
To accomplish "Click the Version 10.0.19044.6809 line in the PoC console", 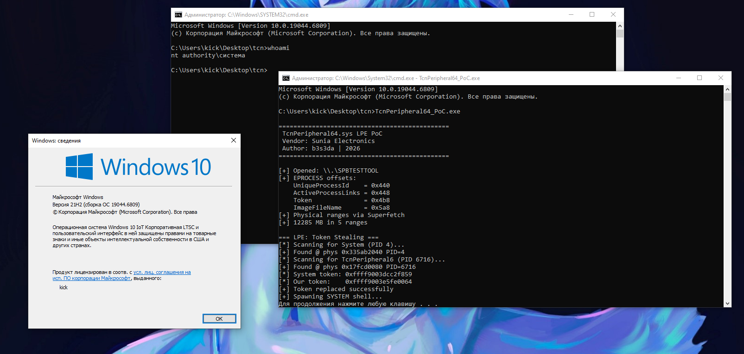I will click(x=358, y=89).
